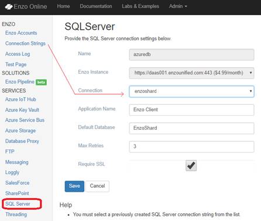Screen dimensions: 261x221
Task: Click the 'Provide the SQL Server connection settings' text
Action: click(118, 39)
